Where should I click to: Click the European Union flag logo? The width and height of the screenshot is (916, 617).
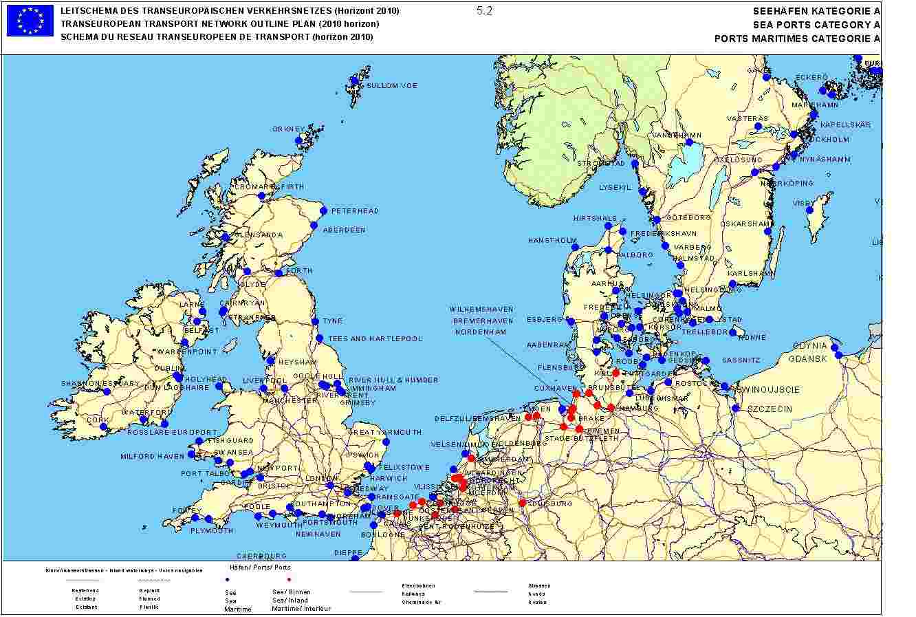tap(30, 21)
